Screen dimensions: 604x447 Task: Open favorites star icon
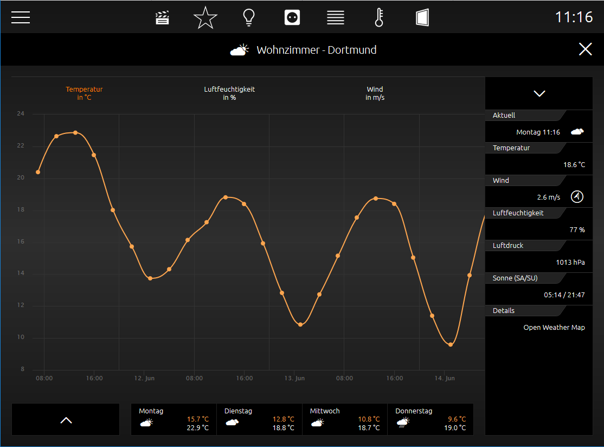click(205, 18)
